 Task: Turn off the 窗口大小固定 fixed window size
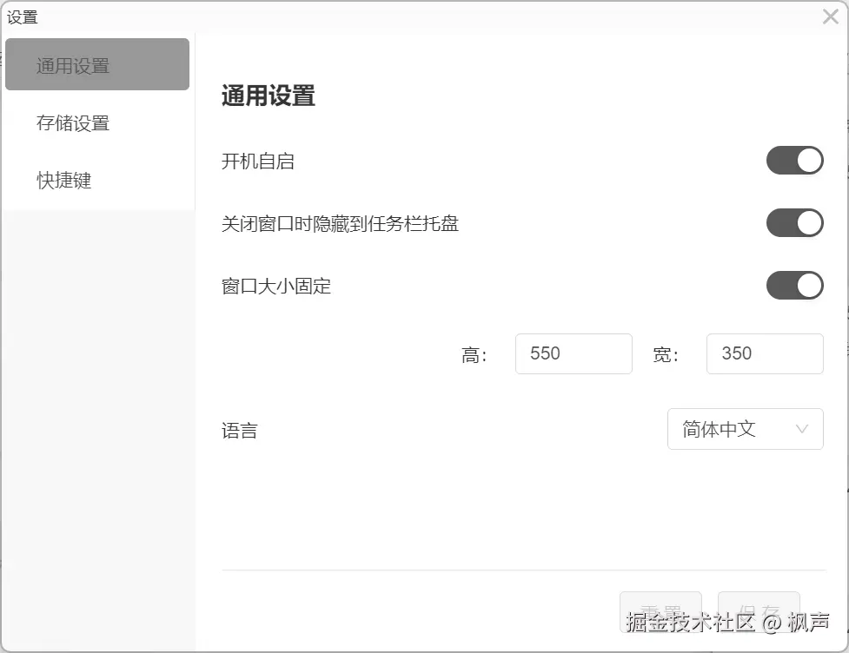coord(793,285)
